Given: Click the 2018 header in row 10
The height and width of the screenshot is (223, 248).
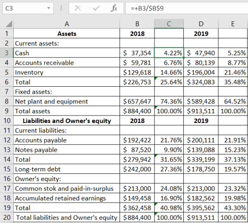Looking at the screenshot, I should pos(137,121).
